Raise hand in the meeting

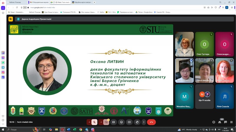tap(137, 122)
